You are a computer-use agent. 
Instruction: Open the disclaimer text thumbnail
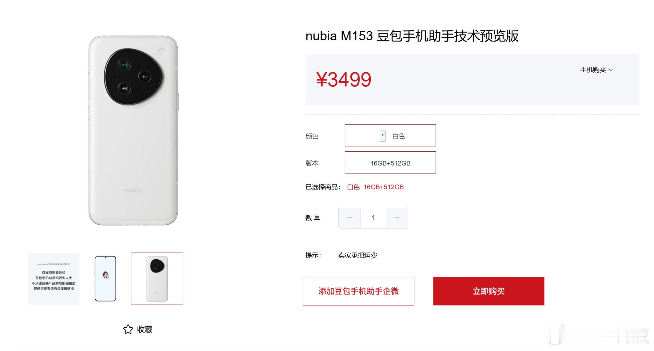click(x=54, y=279)
